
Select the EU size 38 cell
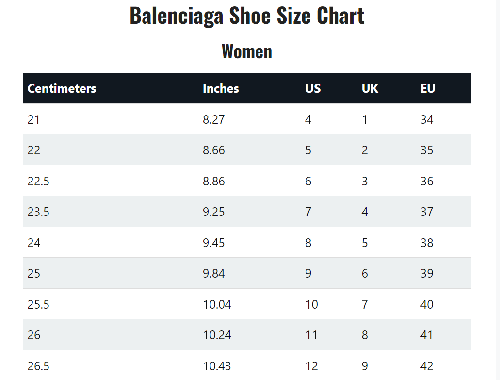pos(427,243)
